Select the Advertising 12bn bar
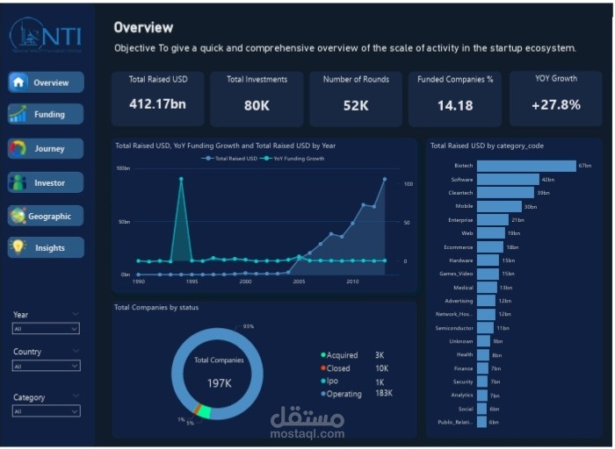 (x=487, y=301)
